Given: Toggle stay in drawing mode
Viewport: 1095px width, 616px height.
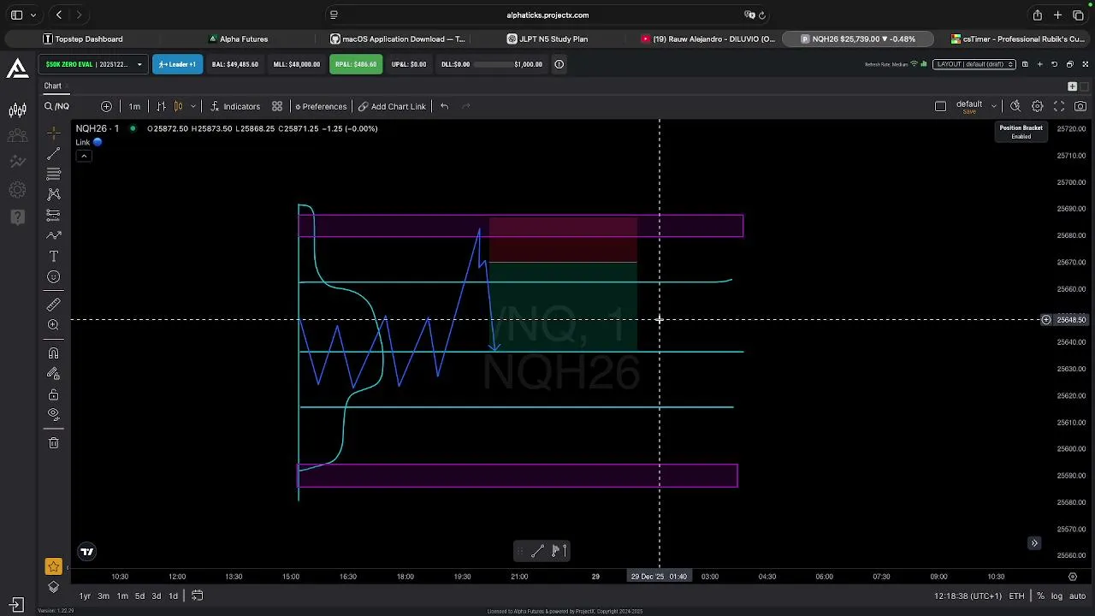Looking at the screenshot, I should (x=53, y=374).
